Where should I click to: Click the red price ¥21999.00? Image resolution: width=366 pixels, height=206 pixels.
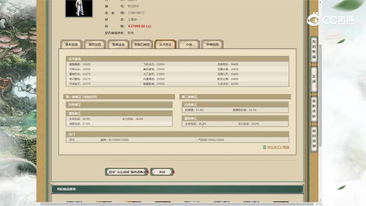pyautogui.click(x=139, y=26)
